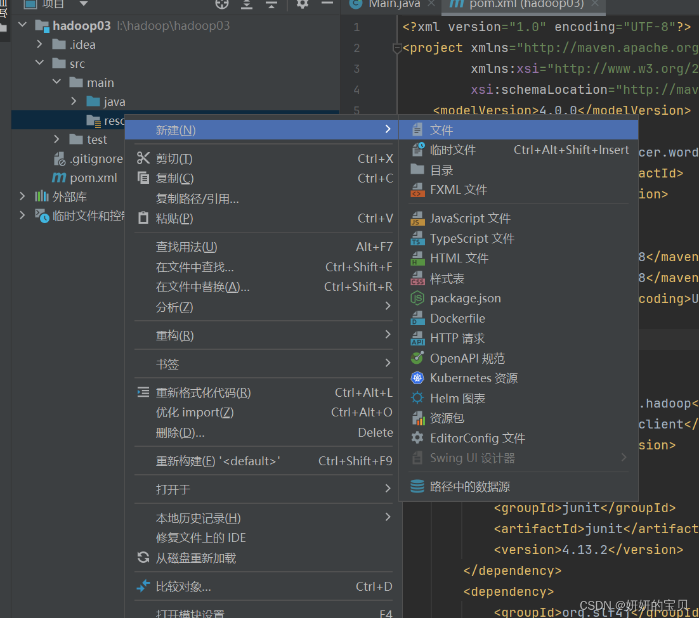
Task: Open pom.xml in the project tree
Action: click(x=93, y=178)
